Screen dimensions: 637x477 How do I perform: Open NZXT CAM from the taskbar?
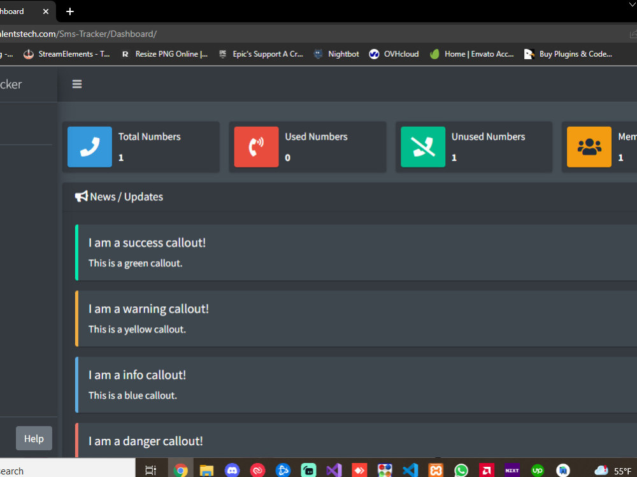[x=512, y=470]
